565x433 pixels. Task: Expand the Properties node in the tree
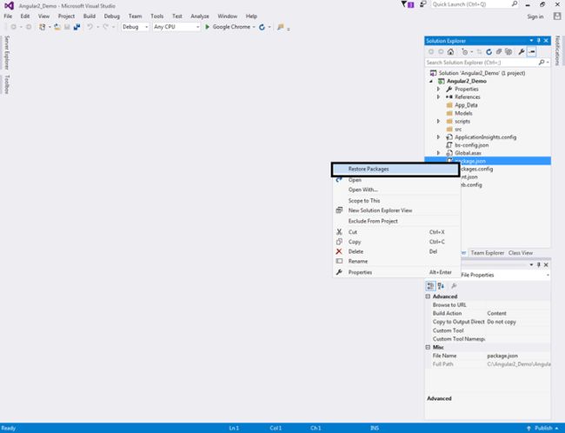pos(438,89)
